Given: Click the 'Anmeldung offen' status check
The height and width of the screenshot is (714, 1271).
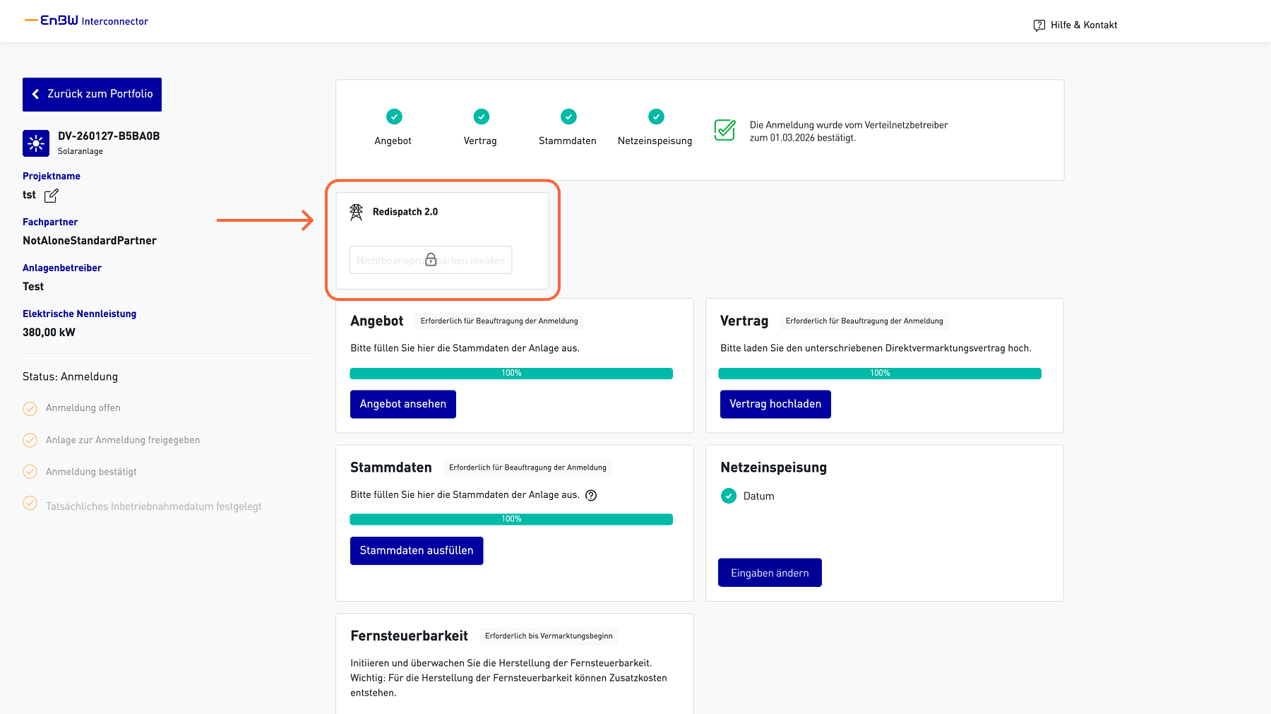Looking at the screenshot, I should click(30, 408).
